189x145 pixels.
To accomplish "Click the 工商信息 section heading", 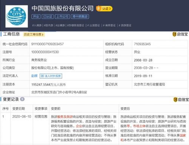I will [11, 34].
